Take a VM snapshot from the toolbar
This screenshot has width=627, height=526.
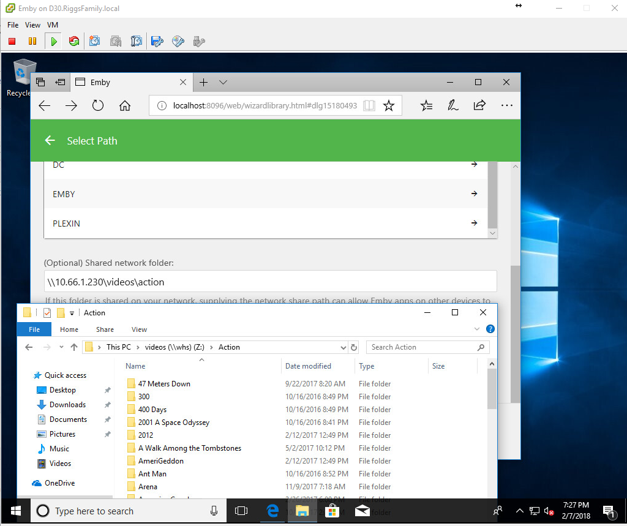[x=95, y=42]
